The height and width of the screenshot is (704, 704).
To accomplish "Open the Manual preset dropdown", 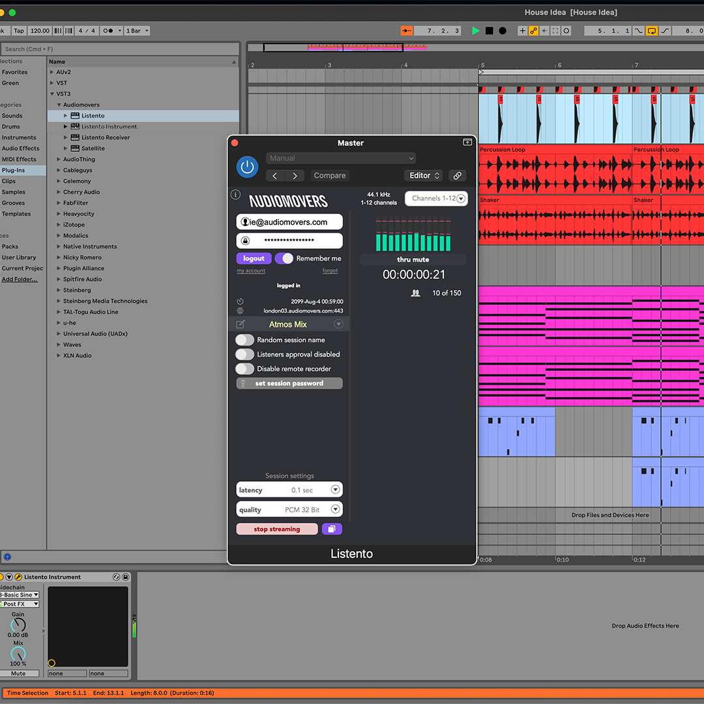I will 341,158.
